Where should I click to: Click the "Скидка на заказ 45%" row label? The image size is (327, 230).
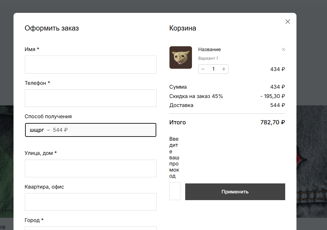(x=196, y=96)
